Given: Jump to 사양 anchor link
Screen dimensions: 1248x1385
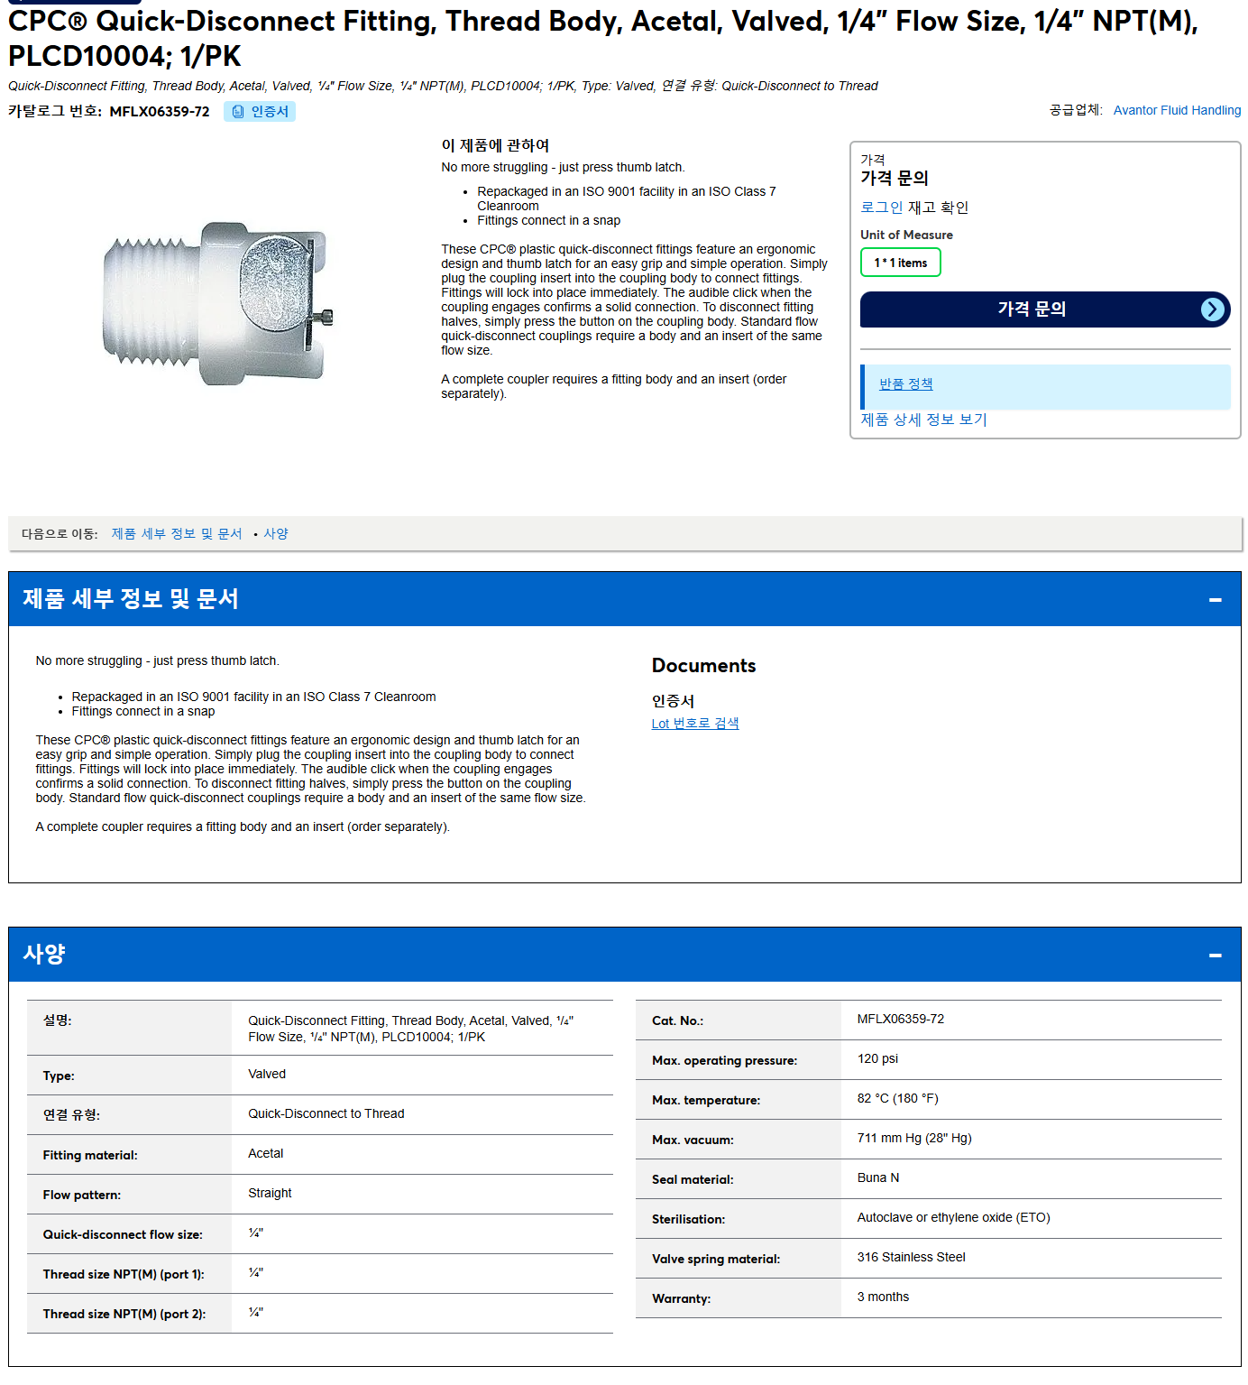Looking at the screenshot, I should (x=276, y=533).
